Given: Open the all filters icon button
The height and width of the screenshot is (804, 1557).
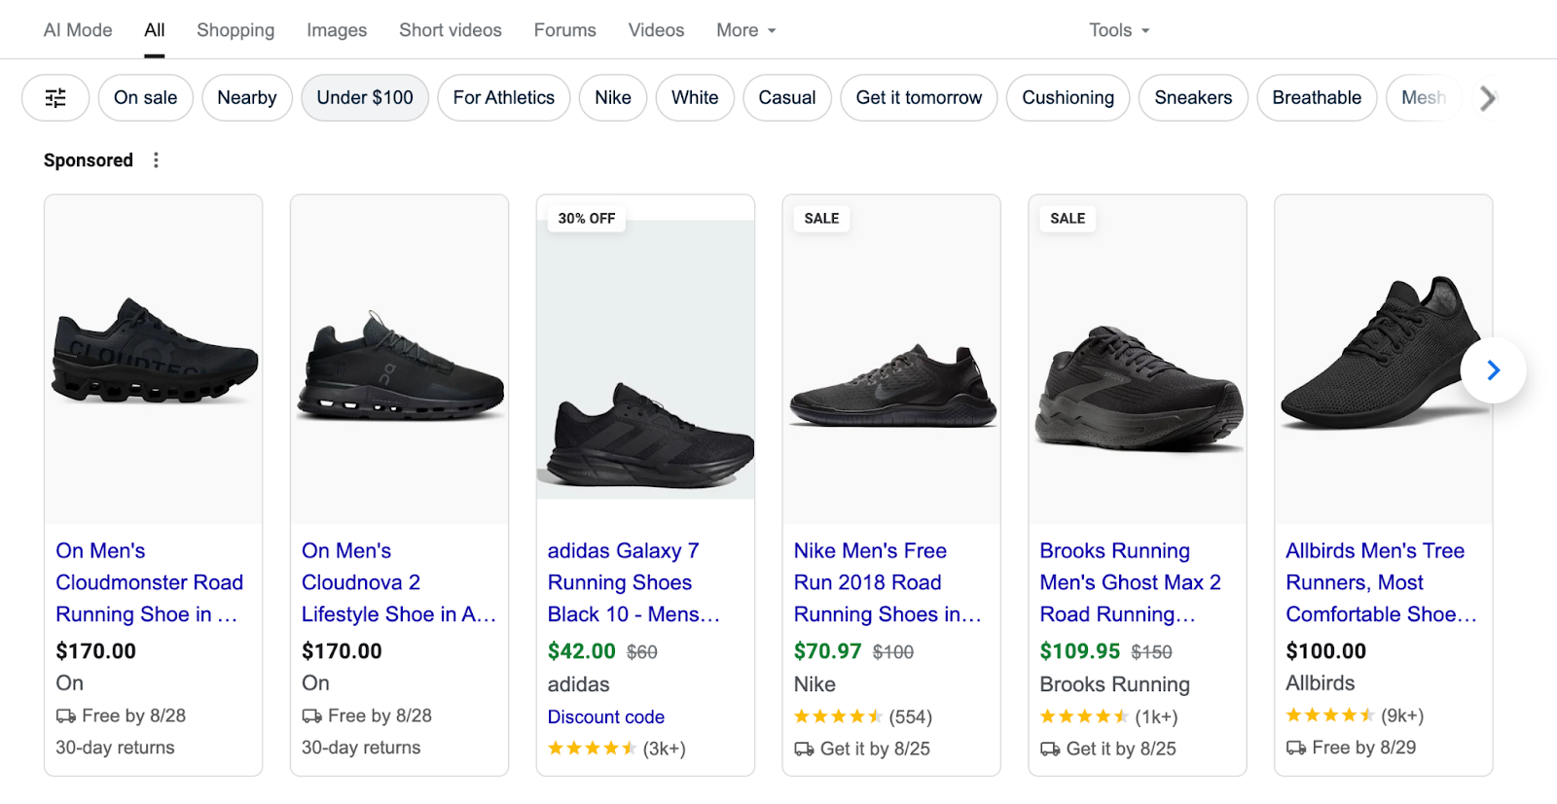Looking at the screenshot, I should click(55, 98).
